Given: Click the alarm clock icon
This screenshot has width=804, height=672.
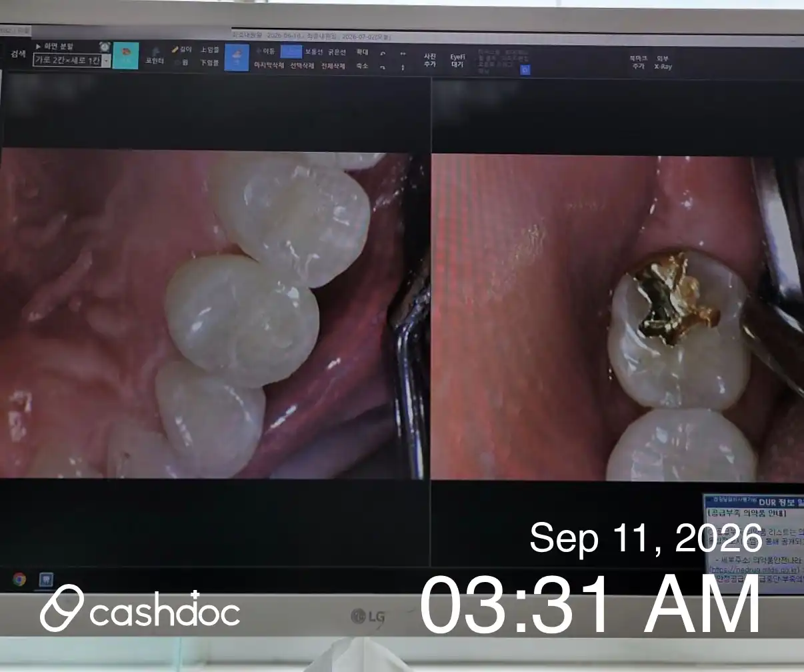Looking at the screenshot, I should coord(105,47).
